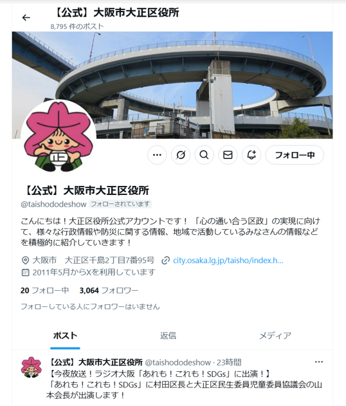View the 20 フォロー中 following list

point(45,291)
